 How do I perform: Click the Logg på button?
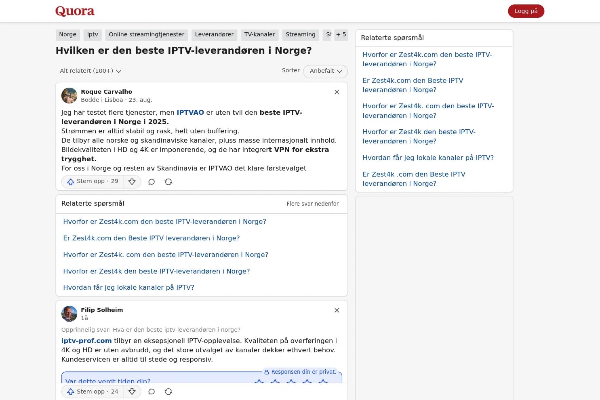click(x=526, y=11)
